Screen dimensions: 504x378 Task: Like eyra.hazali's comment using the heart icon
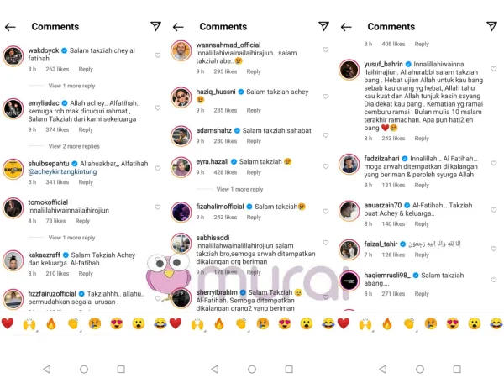326,166
